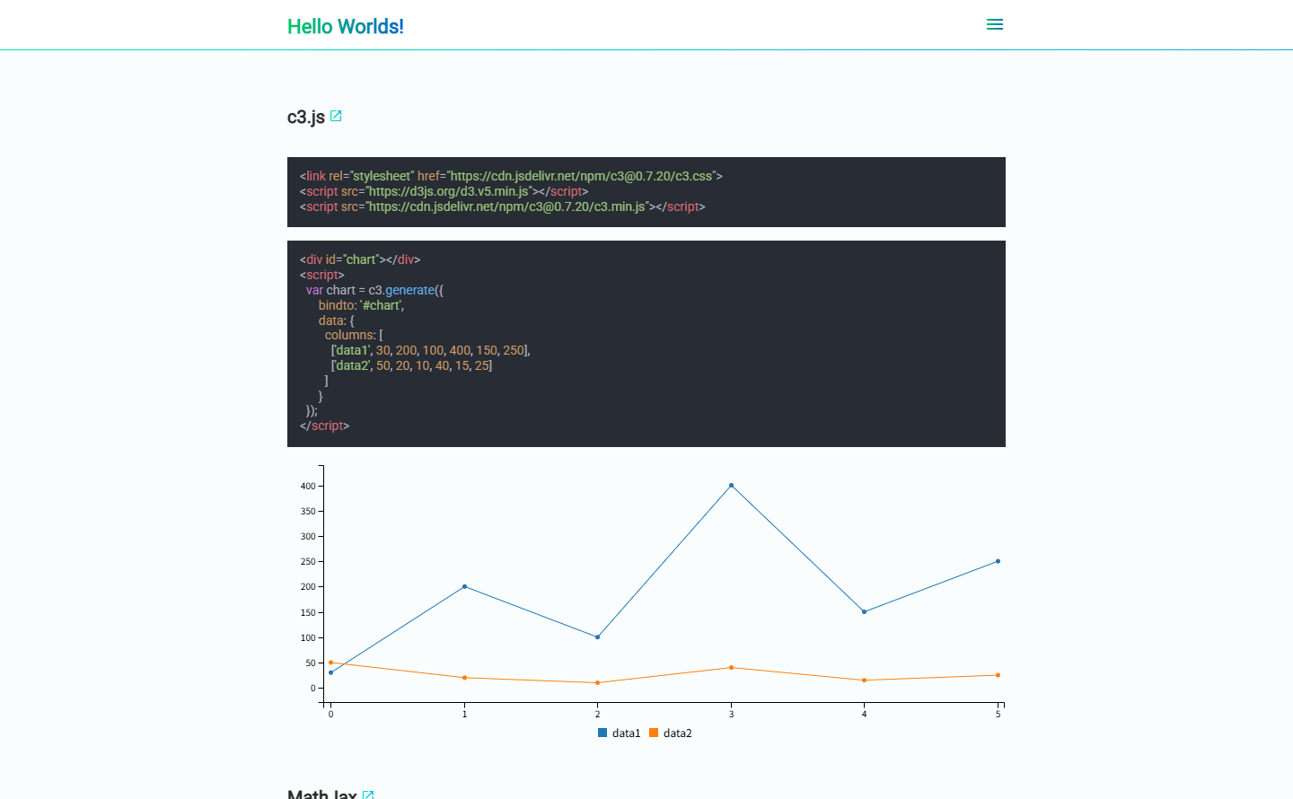Open the MathJax external link icon

[368, 795]
